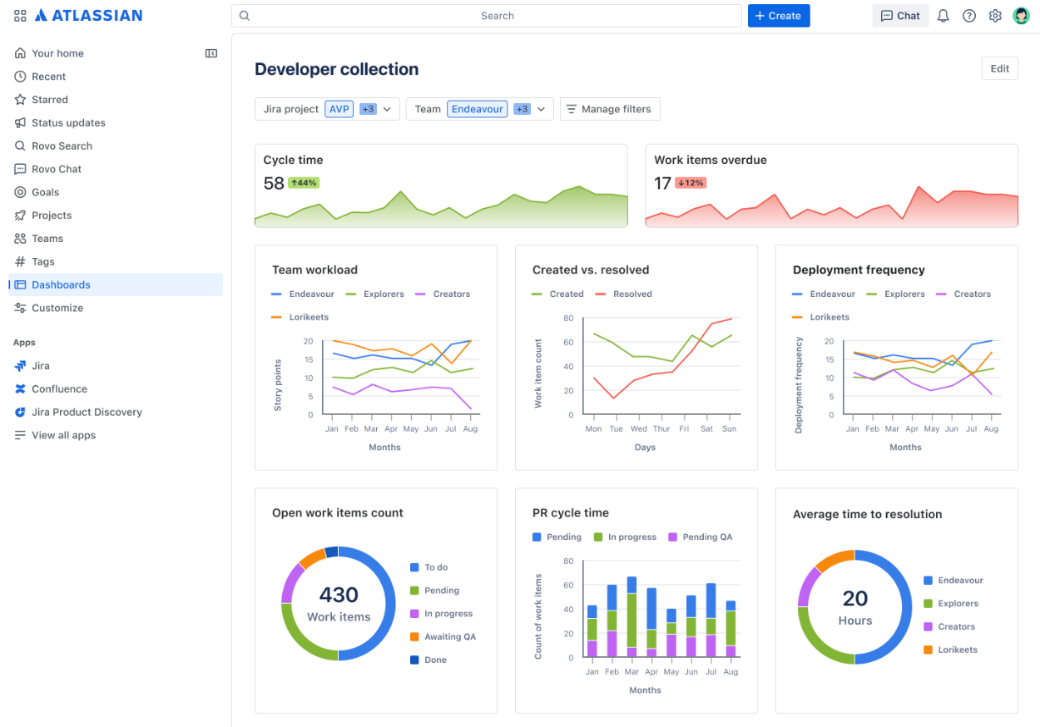Open the help question mark icon

click(x=968, y=15)
